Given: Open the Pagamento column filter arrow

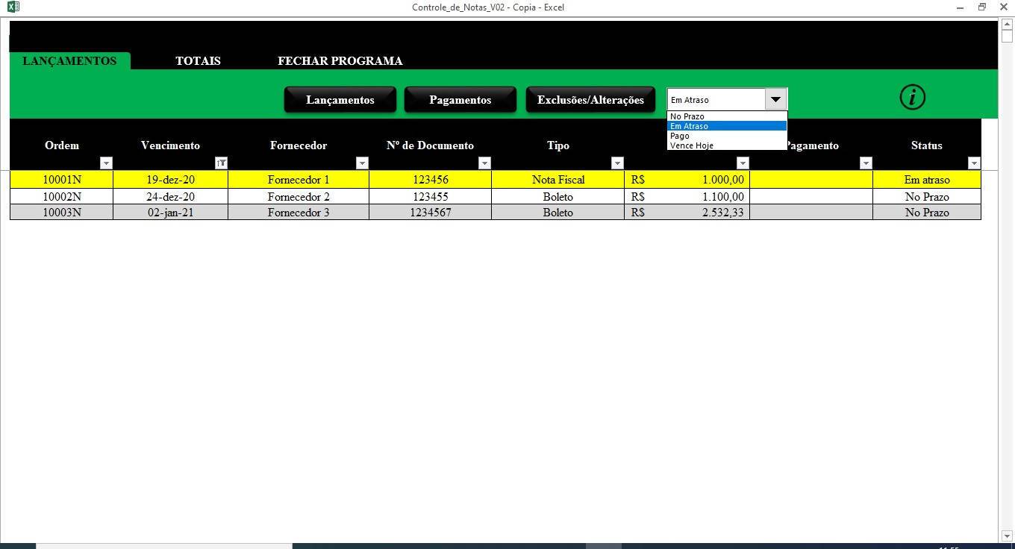Looking at the screenshot, I should (866, 163).
